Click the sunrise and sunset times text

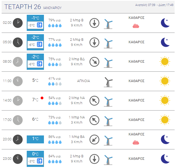tap(154, 5)
